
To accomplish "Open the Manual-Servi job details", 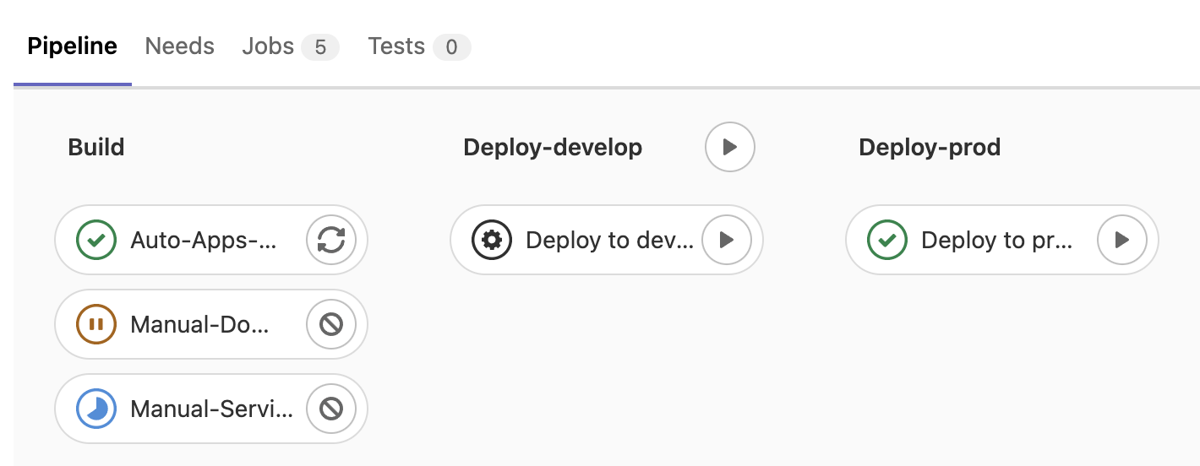I will click(x=212, y=409).
